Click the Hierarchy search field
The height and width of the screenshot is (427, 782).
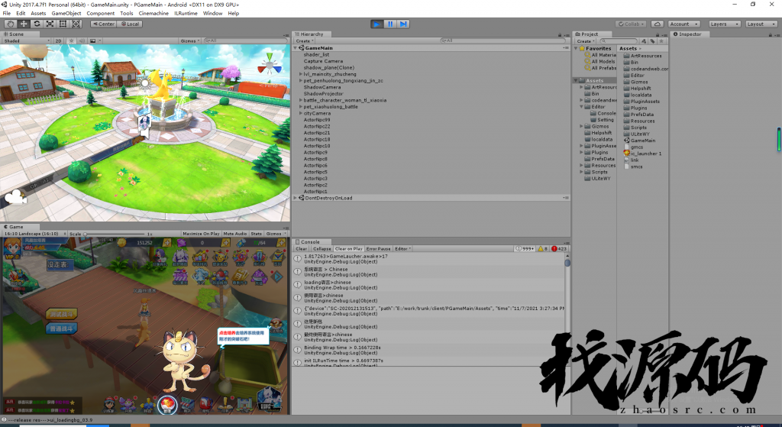point(502,41)
